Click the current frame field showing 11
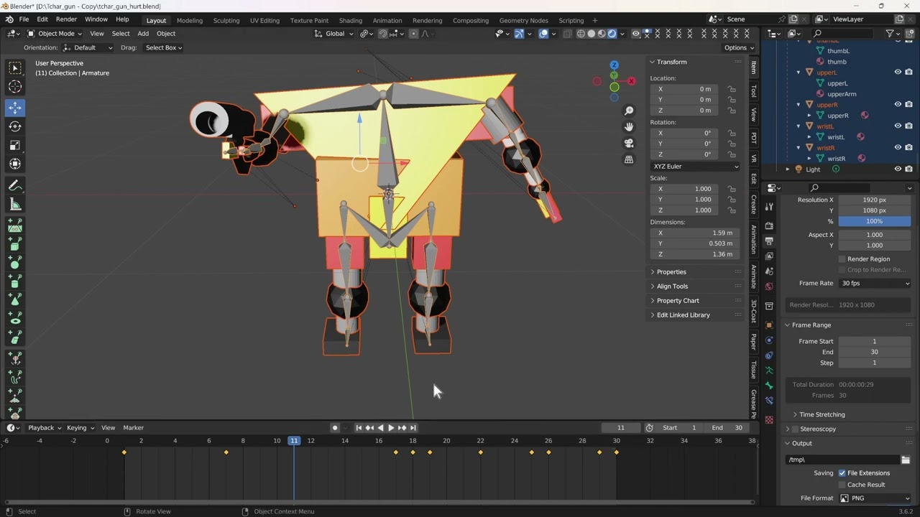The image size is (920, 517). click(621, 428)
